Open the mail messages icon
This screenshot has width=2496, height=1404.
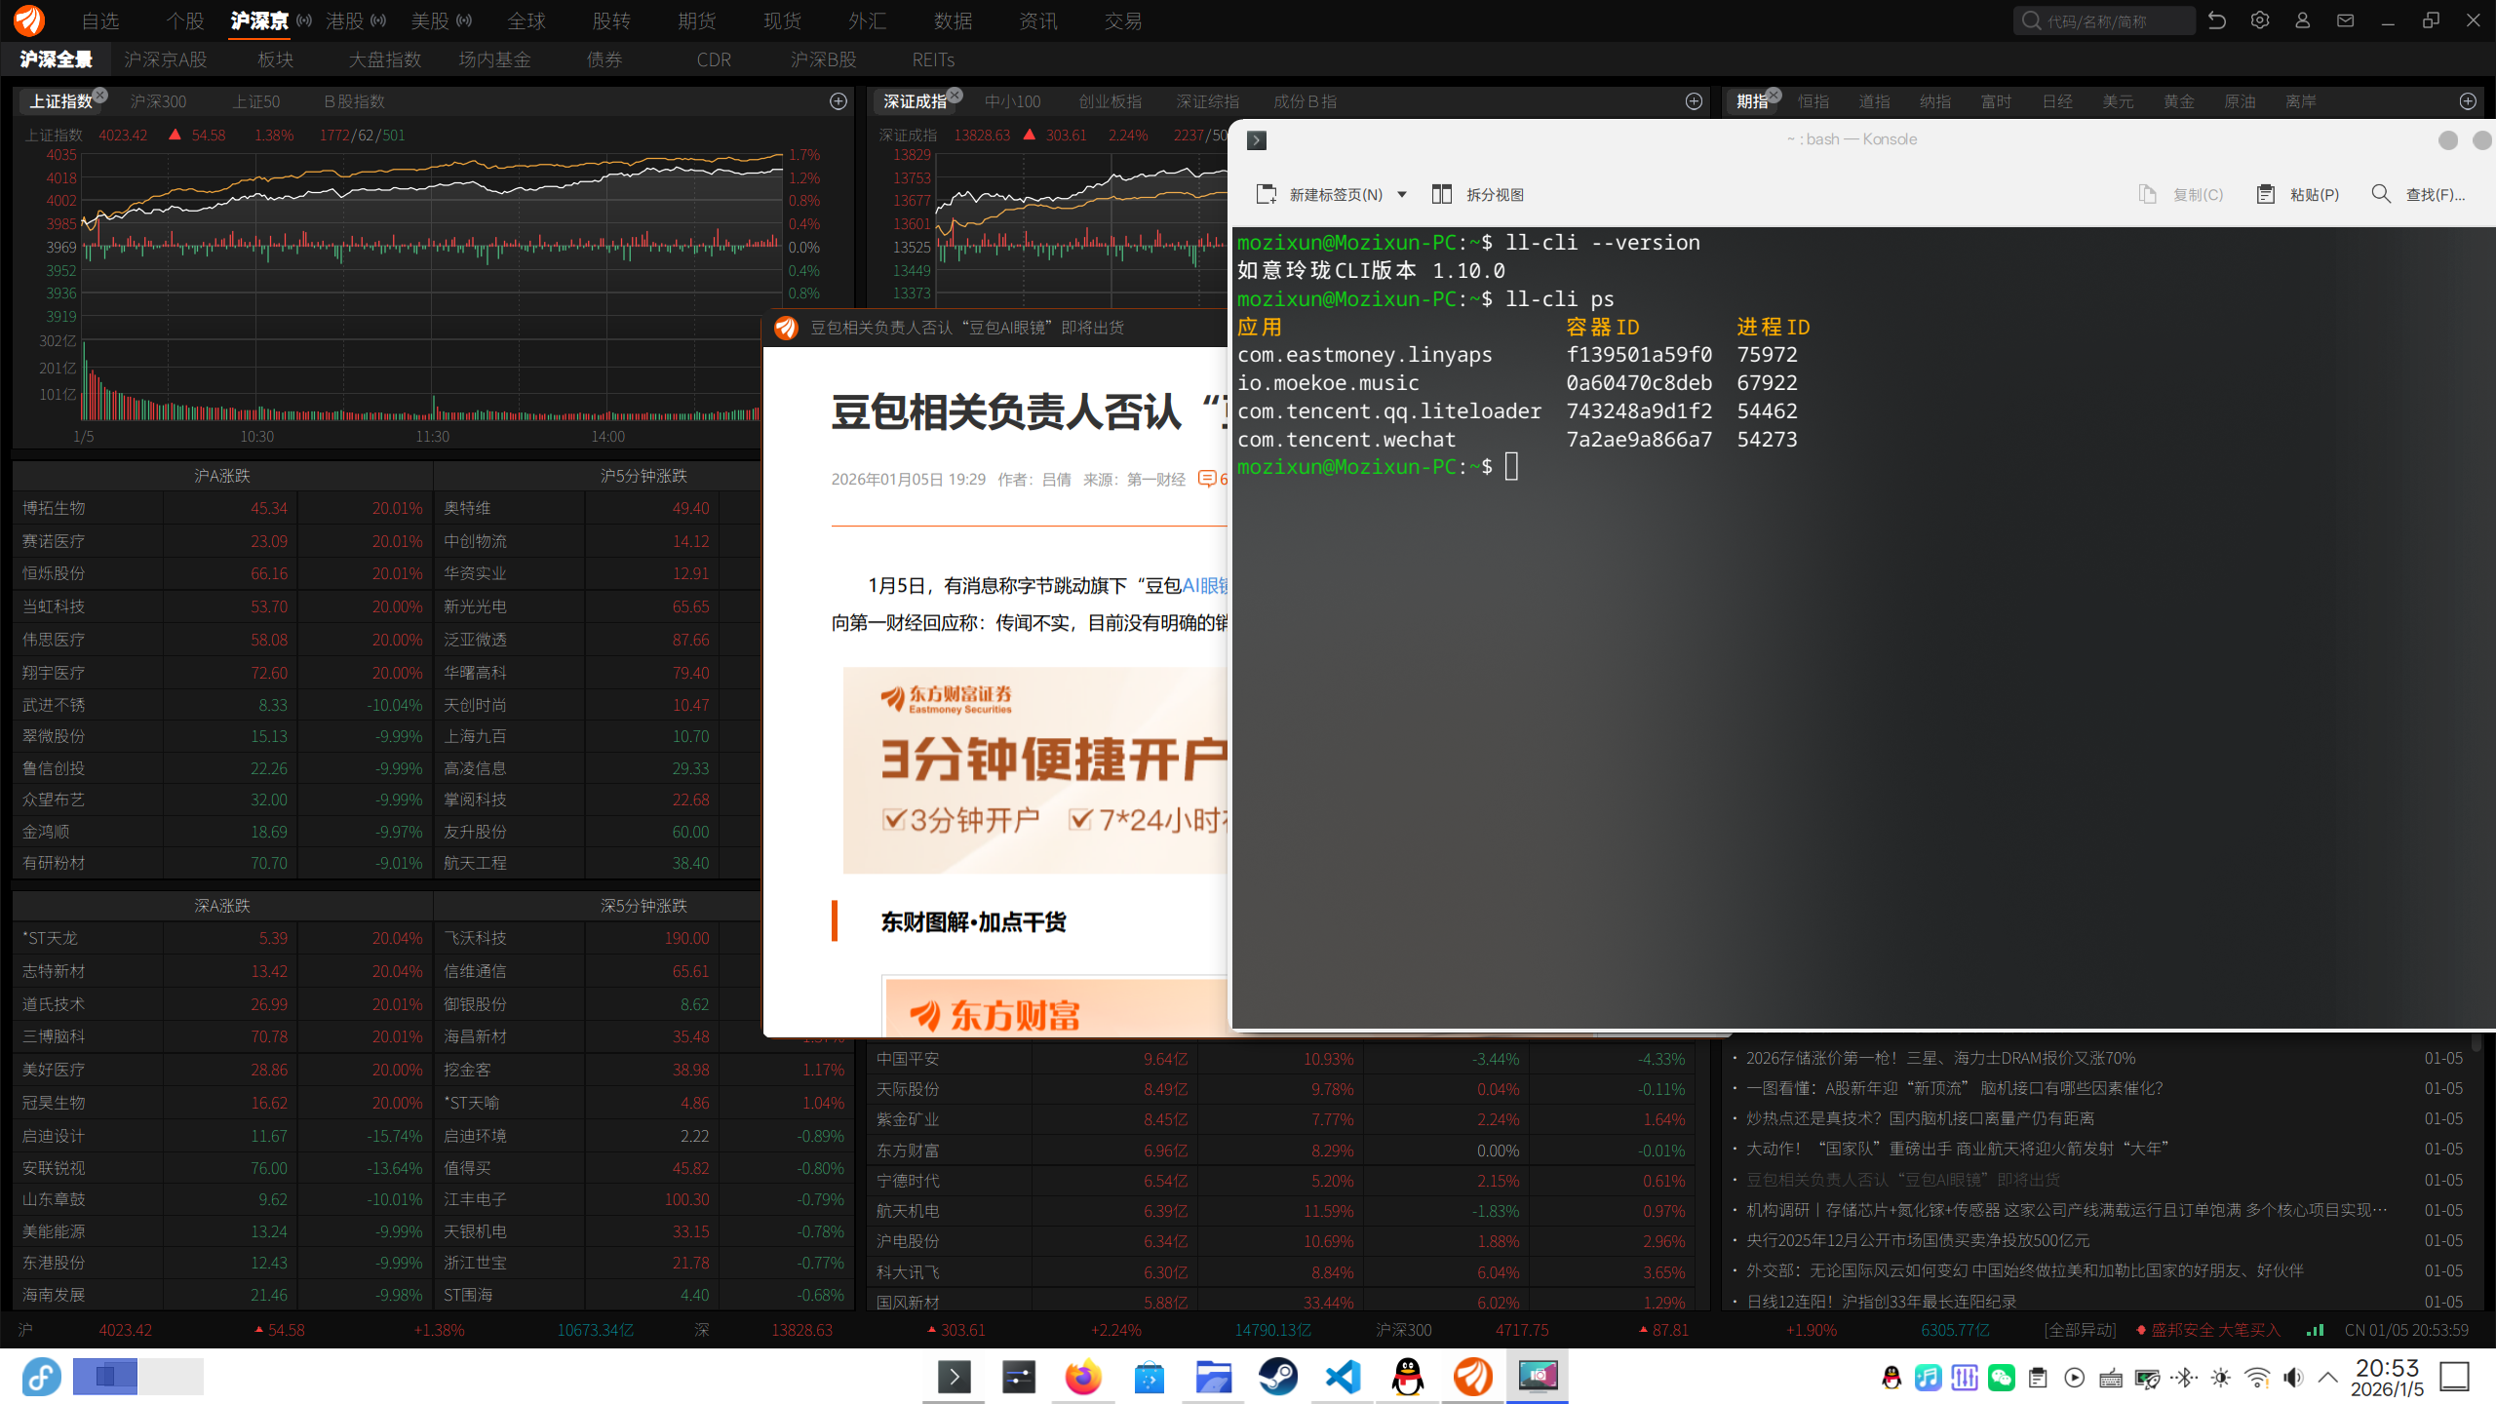(x=2346, y=20)
